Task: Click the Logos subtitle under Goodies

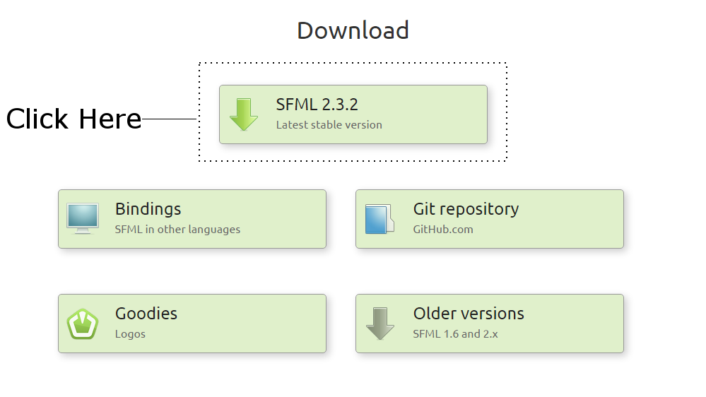Action: [x=130, y=334]
